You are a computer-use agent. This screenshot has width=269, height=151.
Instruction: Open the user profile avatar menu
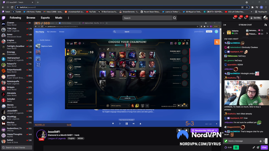(x=265, y=18)
